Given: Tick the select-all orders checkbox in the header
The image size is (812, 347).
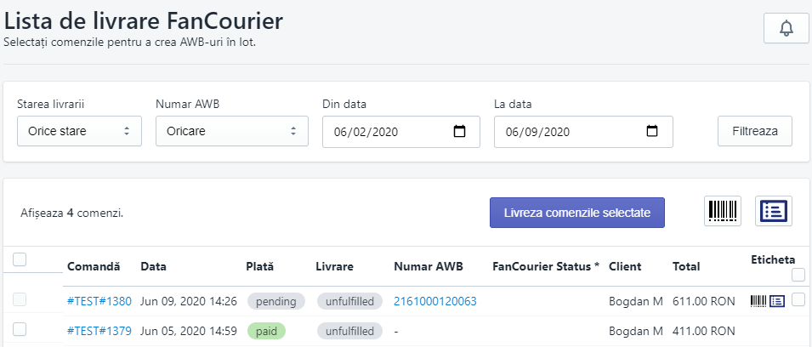Looking at the screenshot, I should (20, 259).
